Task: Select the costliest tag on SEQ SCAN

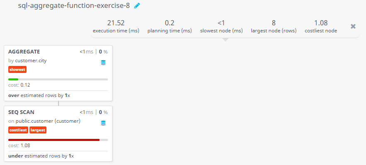Action: click(x=18, y=130)
